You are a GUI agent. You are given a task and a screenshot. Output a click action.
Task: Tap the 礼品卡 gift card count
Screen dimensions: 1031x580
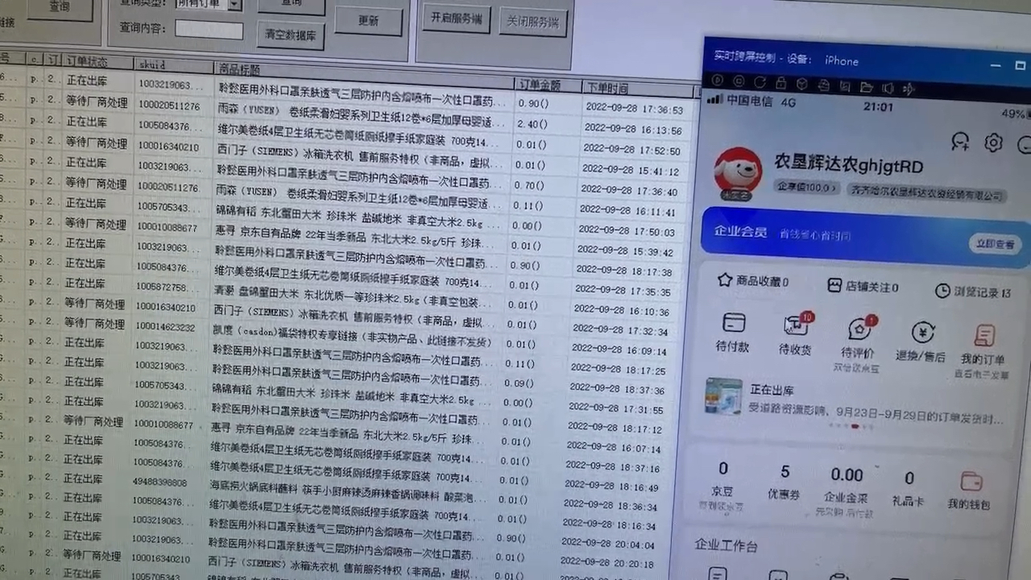908,489
